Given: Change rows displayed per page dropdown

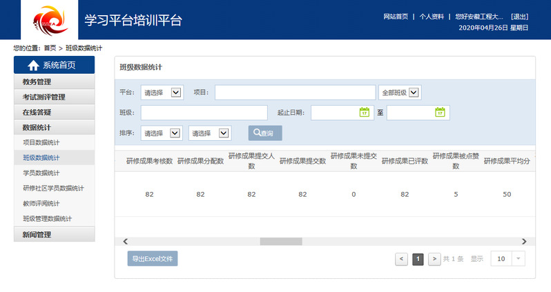Looking at the screenshot, I should (508, 259).
